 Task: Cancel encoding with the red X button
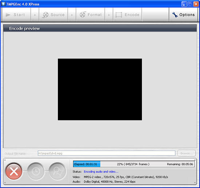(x=14, y=171)
